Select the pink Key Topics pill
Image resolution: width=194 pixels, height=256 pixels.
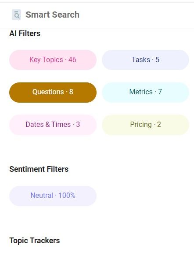pyautogui.click(x=53, y=60)
